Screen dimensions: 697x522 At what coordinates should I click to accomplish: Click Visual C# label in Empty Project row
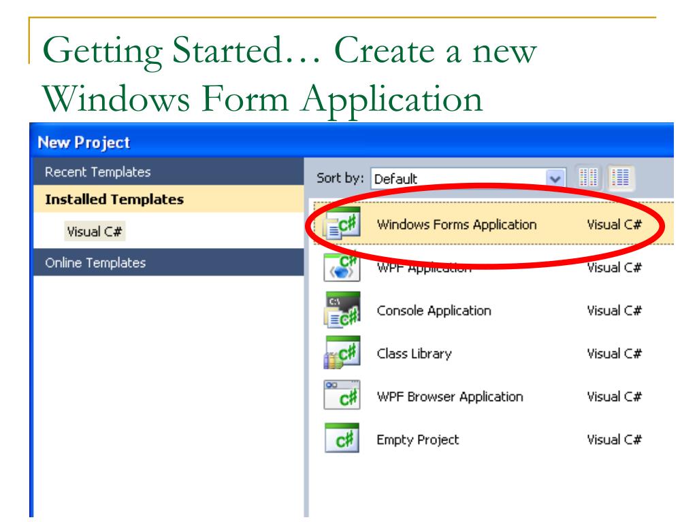pos(614,440)
